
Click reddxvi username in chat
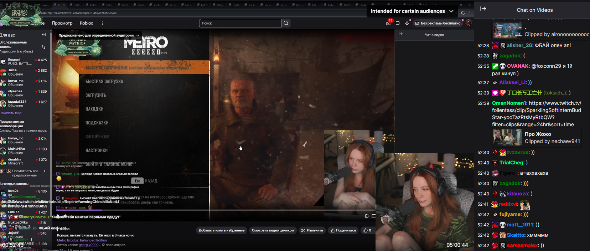(x=508, y=204)
